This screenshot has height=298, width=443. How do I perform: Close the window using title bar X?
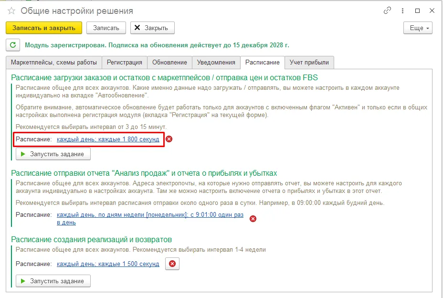click(x=432, y=11)
